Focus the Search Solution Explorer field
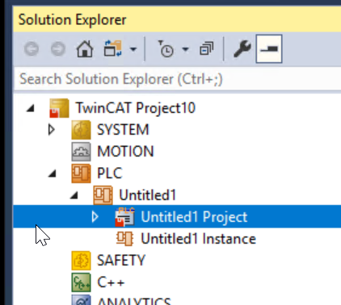The height and width of the screenshot is (305, 341). tap(177, 79)
